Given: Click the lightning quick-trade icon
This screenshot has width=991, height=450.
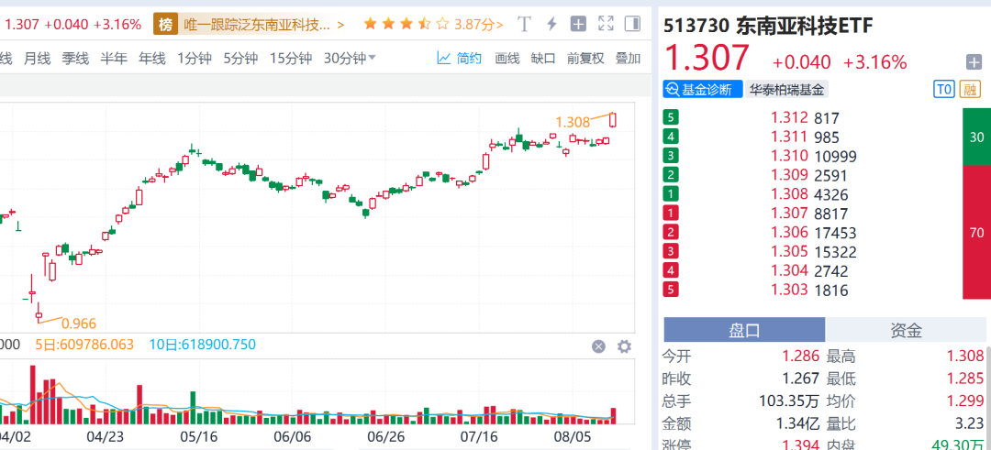Looking at the screenshot, I should coord(551,25).
